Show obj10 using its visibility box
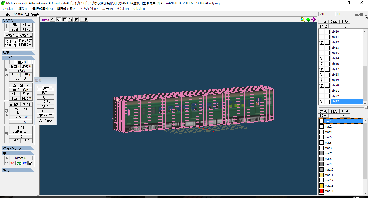The height and width of the screenshot is (198, 368). tap(321, 31)
